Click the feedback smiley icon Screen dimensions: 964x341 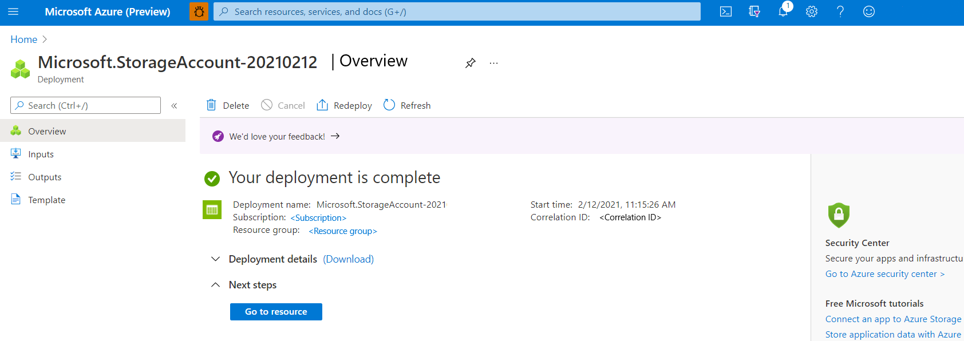click(869, 11)
